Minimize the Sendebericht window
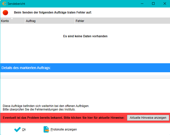Viewport: 170px width, 135px height. coord(142,4)
